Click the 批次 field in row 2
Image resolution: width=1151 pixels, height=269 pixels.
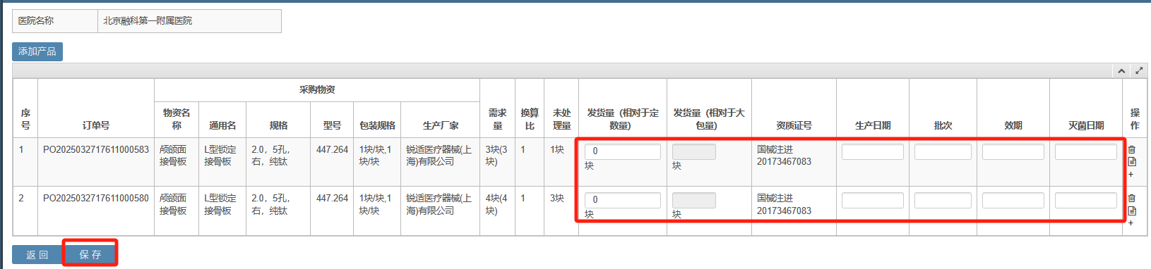(x=943, y=200)
